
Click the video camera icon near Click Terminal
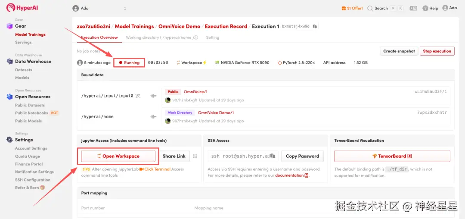142,169
